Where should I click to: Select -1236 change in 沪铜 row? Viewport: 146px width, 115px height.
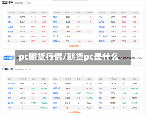pos(124,103)
